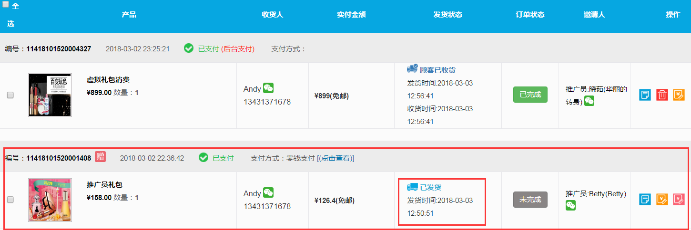This screenshot has width=691, height=230.
Task: Open the 推广员礼包 product thumbnail
Action: (x=50, y=200)
